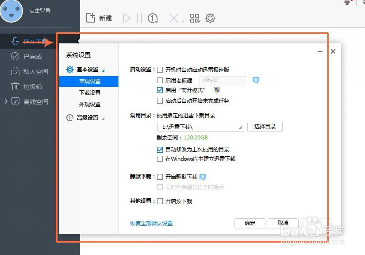
Task: Click the scheduled task clock icon
Action: [x=153, y=18]
